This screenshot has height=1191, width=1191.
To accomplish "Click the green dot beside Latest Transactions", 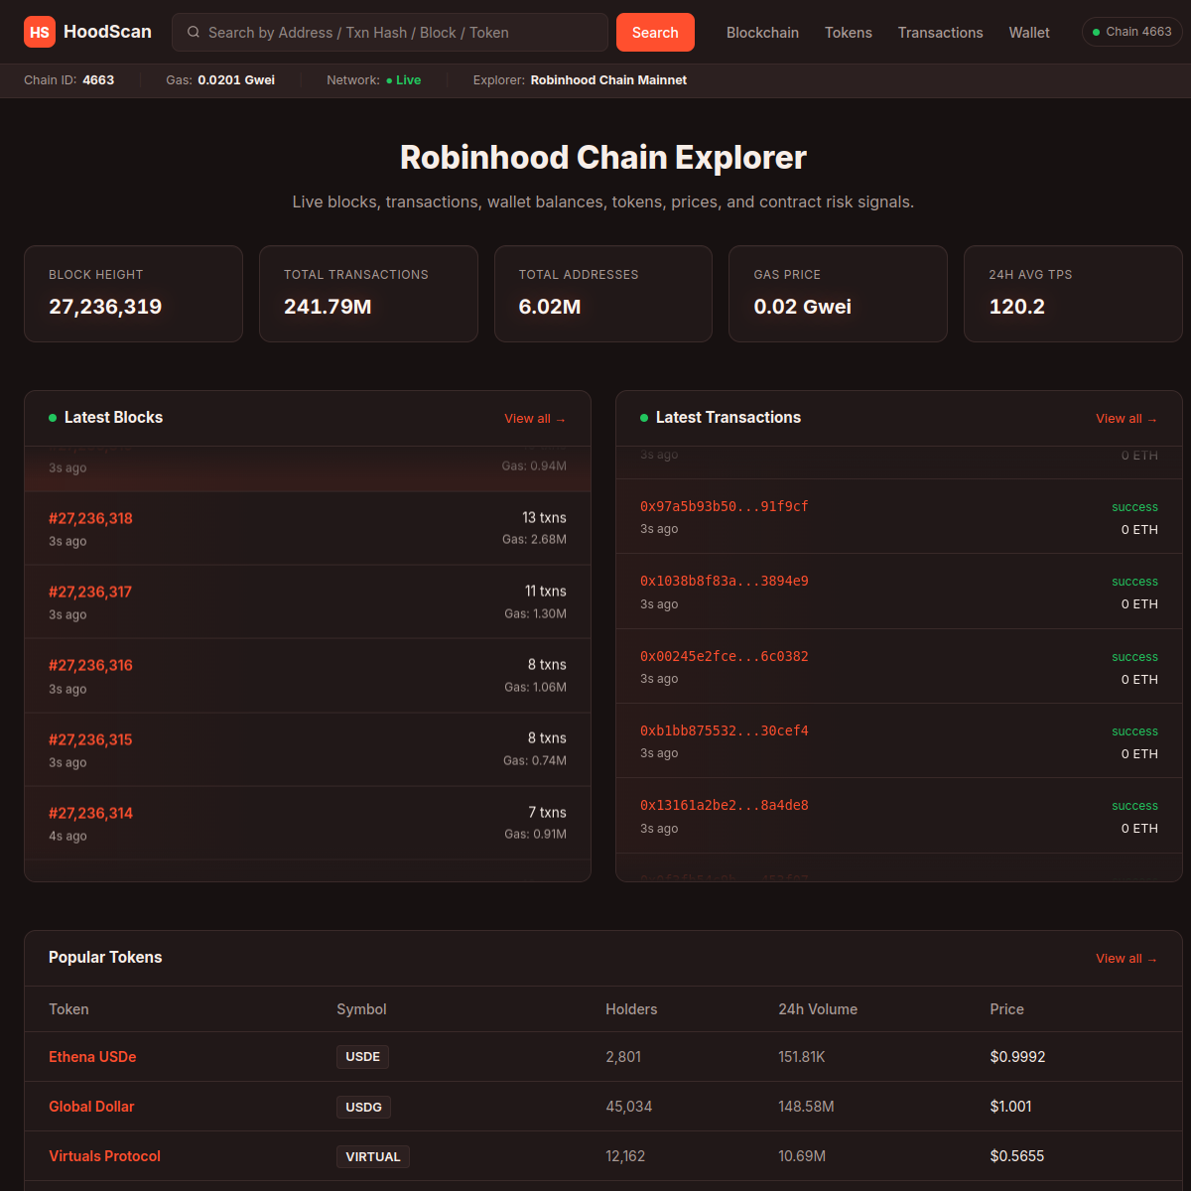I will (x=644, y=418).
